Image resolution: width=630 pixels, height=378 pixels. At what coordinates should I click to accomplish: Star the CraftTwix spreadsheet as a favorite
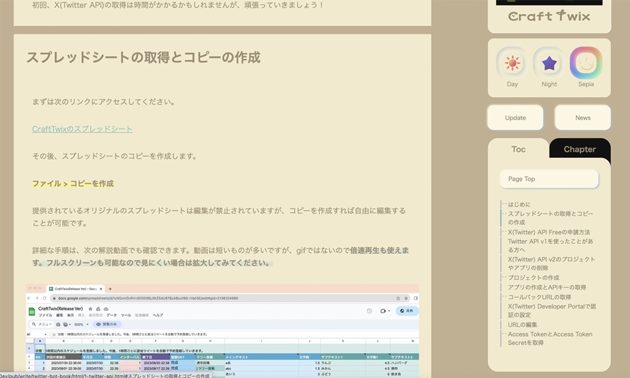[x=89, y=309]
